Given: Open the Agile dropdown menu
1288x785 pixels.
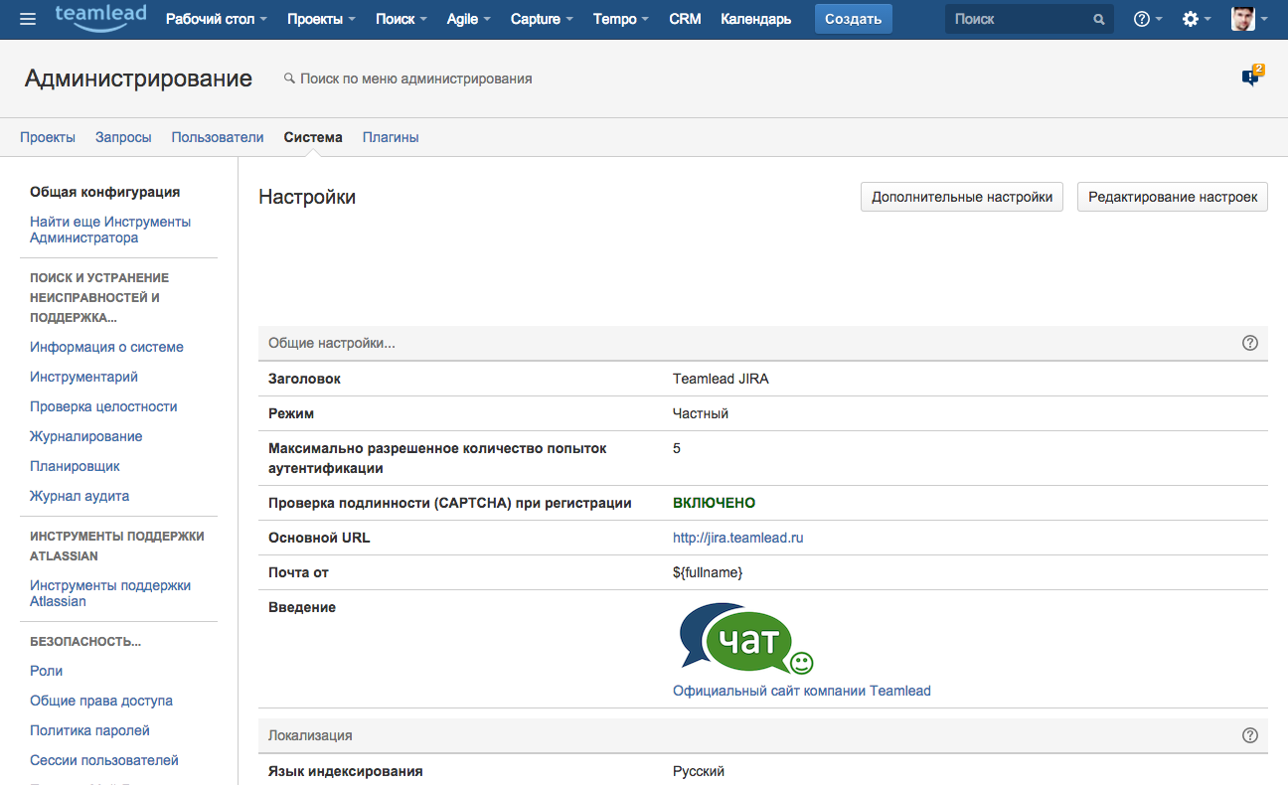Looking at the screenshot, I should click(468, 19).
